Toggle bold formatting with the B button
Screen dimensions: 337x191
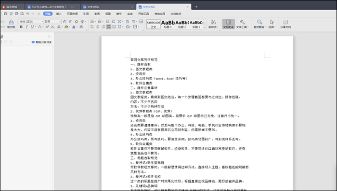click(21, 27)
